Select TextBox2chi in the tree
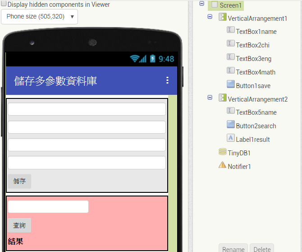Viewport: 302px width, 252px height. 253,45
